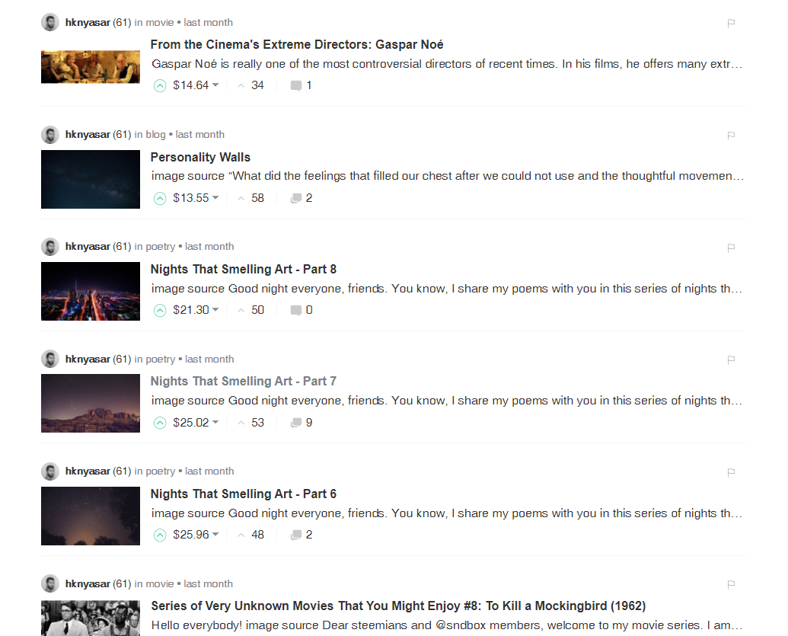The height and width of the screenshot is (636, 788).
Task: Open comments on Part 7 poetry post
Action: (x=301, y=423)
